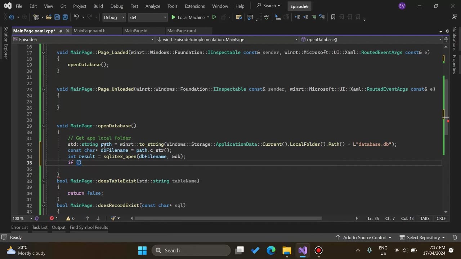This screenshot has width=461, height=259.
Task: Go to next issue down arrow
Action: pos(98,218)
